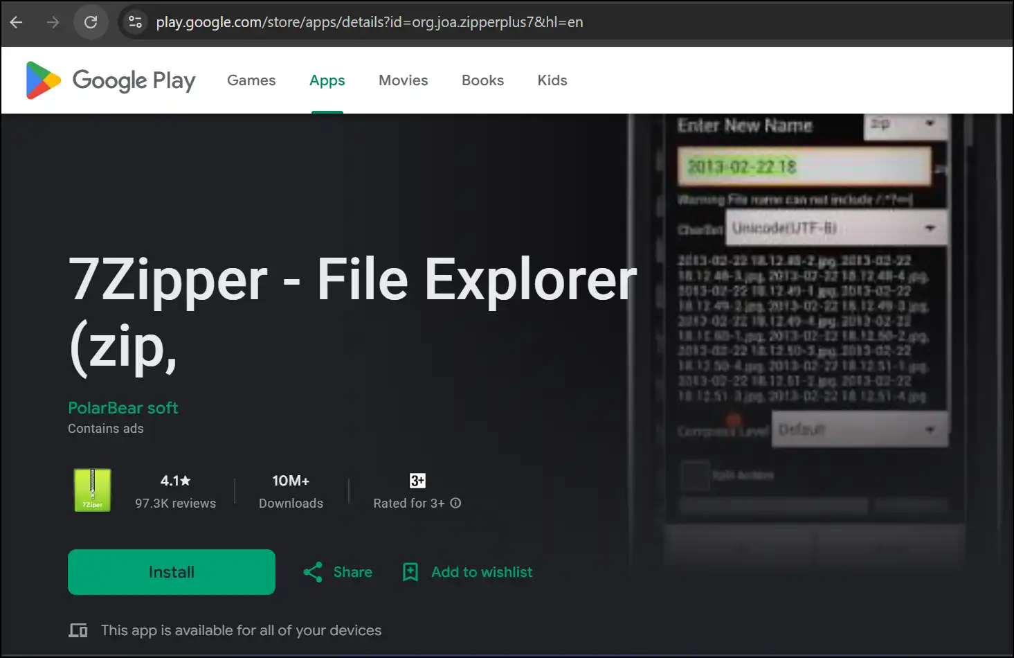Click the 3+ rating badge
Image resolution: width=1014 pixels, height=658 pixels.
(417, 481)
